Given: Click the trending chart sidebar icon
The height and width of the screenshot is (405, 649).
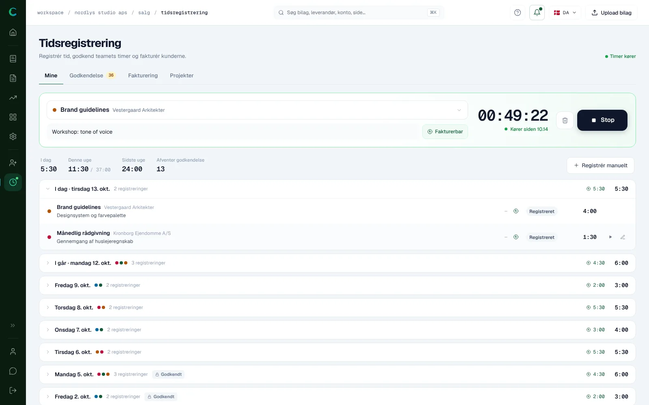Looking at the screenshot, I should tap(13, 98).
